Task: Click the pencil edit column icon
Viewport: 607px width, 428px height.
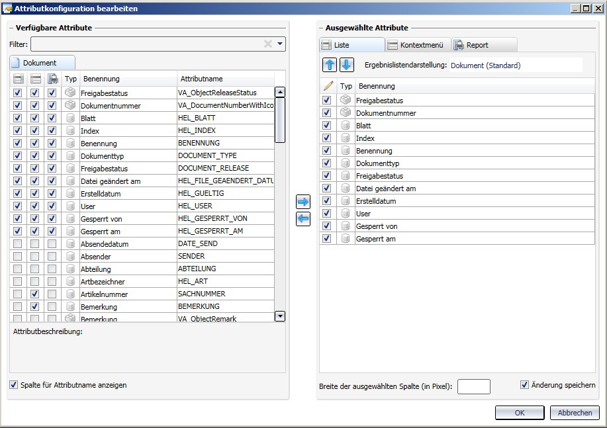Action: (328, 86)
